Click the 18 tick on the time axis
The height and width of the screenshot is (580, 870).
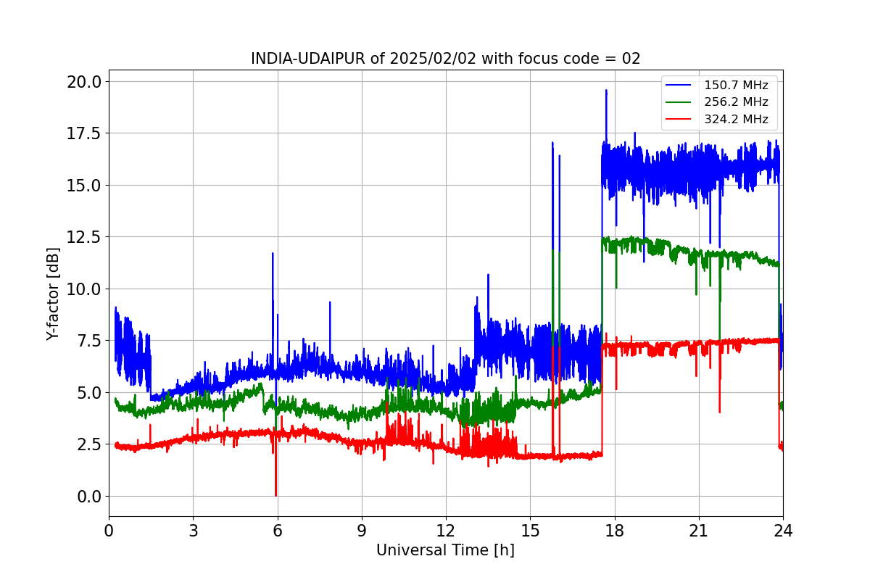(615, 530)
